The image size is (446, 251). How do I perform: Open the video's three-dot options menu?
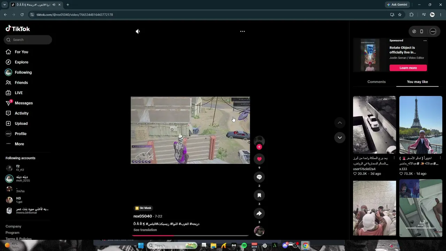point(243,31)
